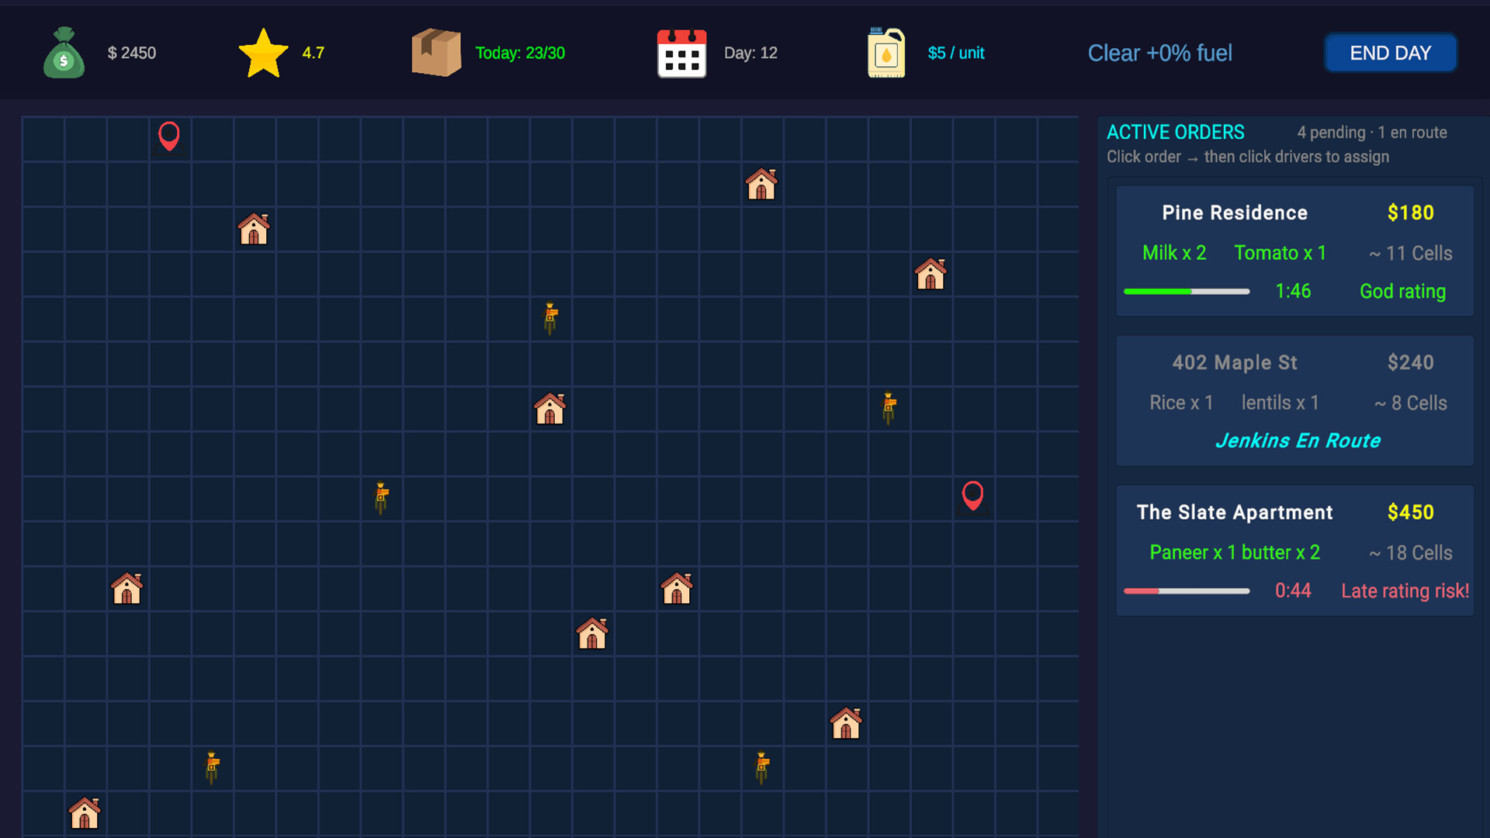The height and width of the screenshot is (838, 1490).
Task: Click the fuel canister icon near $5 / unit
Action: tap(885, 53)
